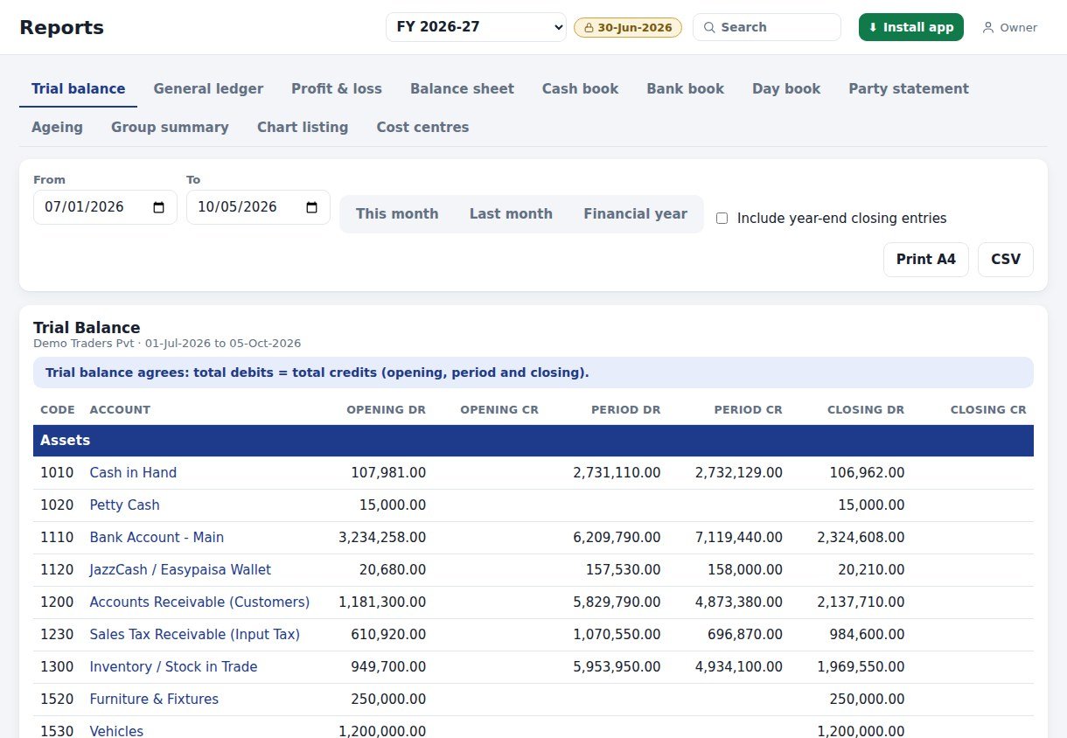Click account code 1300

pos(57,667)
